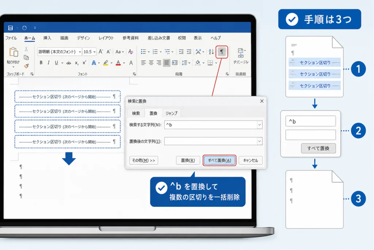Screen dimensions: 374x250
Task: Open the デザイン ribbon tab
Action: coord(83,38)
